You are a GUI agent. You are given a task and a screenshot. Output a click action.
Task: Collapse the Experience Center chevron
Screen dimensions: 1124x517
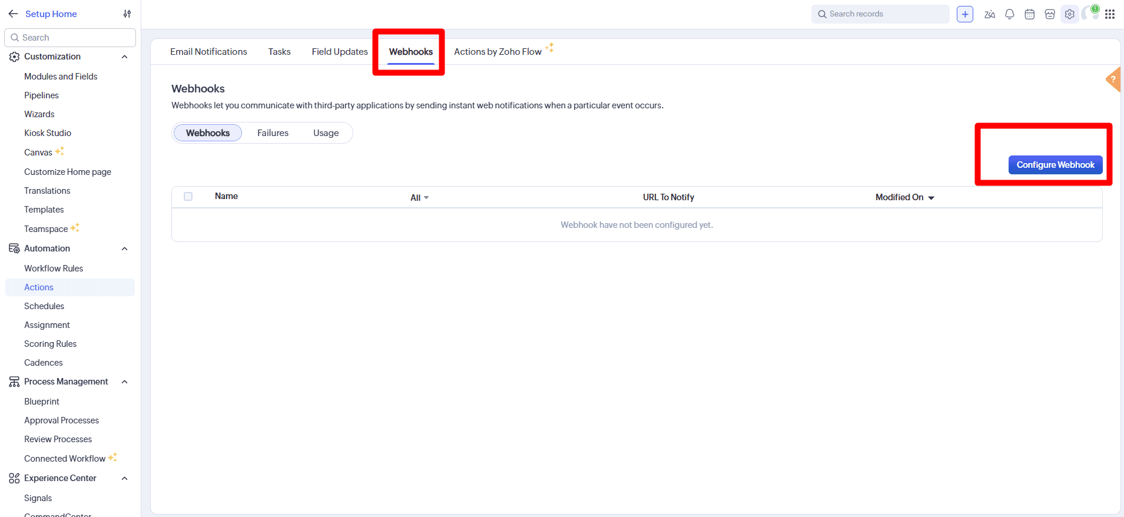(x=125, y=478)
